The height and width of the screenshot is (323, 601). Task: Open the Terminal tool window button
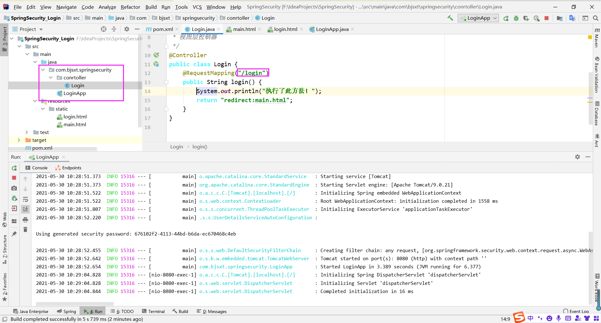click(153, 311)
